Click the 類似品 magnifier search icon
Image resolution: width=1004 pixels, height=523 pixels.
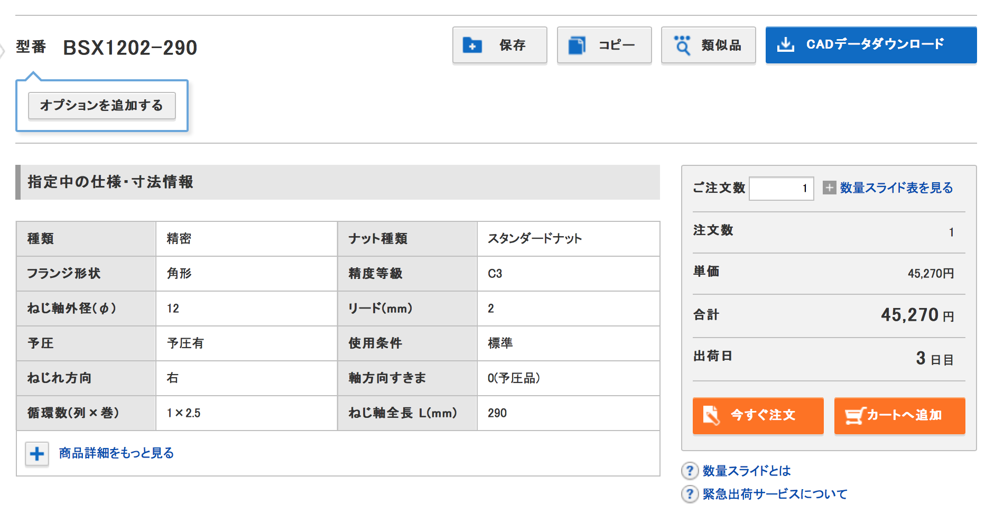[x=682, y=45]
